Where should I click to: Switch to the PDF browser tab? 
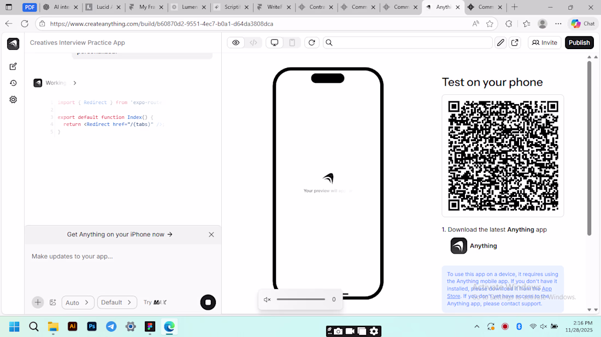(x=30, y=7)
